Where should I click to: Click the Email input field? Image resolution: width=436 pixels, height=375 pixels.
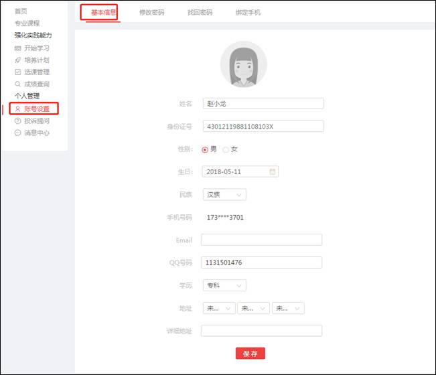click(x=261, y=240)
